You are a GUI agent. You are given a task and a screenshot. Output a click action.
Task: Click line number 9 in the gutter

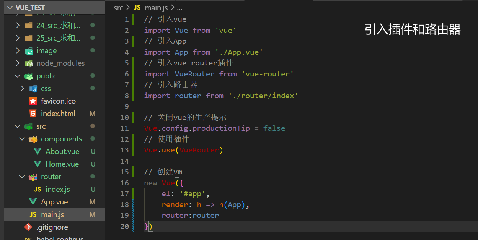coord(127,106)
